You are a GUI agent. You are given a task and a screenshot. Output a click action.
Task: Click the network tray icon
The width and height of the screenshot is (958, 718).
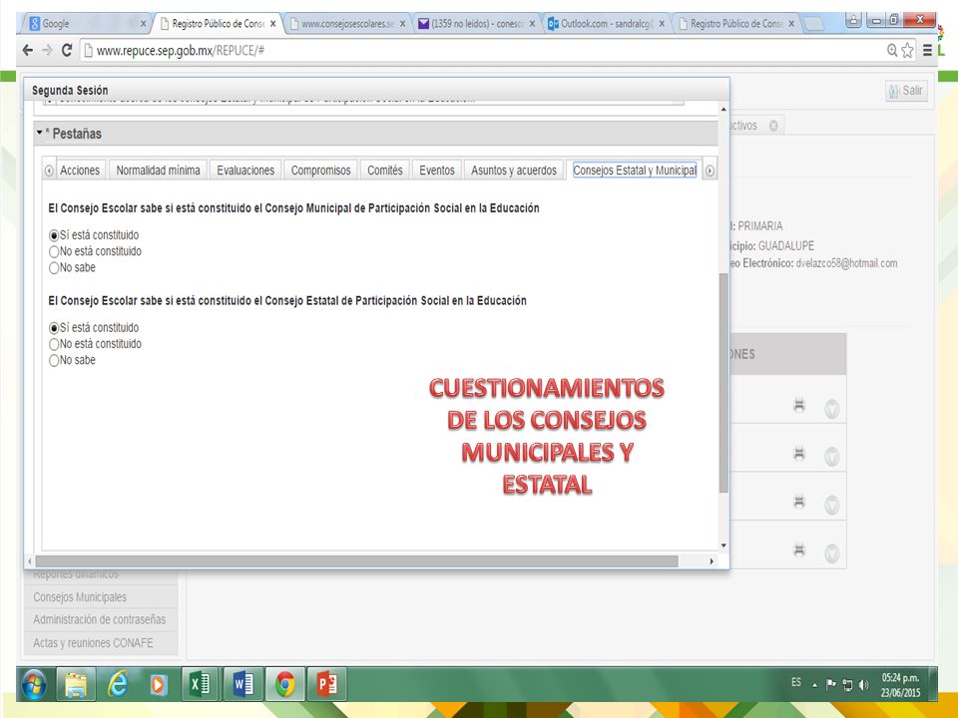tap(847, 684)
